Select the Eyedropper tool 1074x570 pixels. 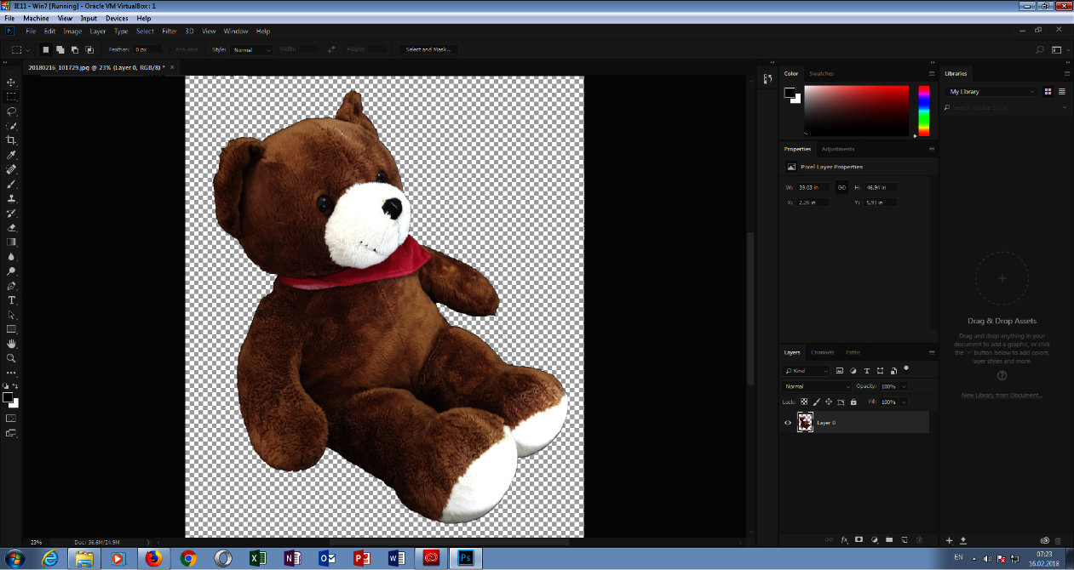coord(11,155)
